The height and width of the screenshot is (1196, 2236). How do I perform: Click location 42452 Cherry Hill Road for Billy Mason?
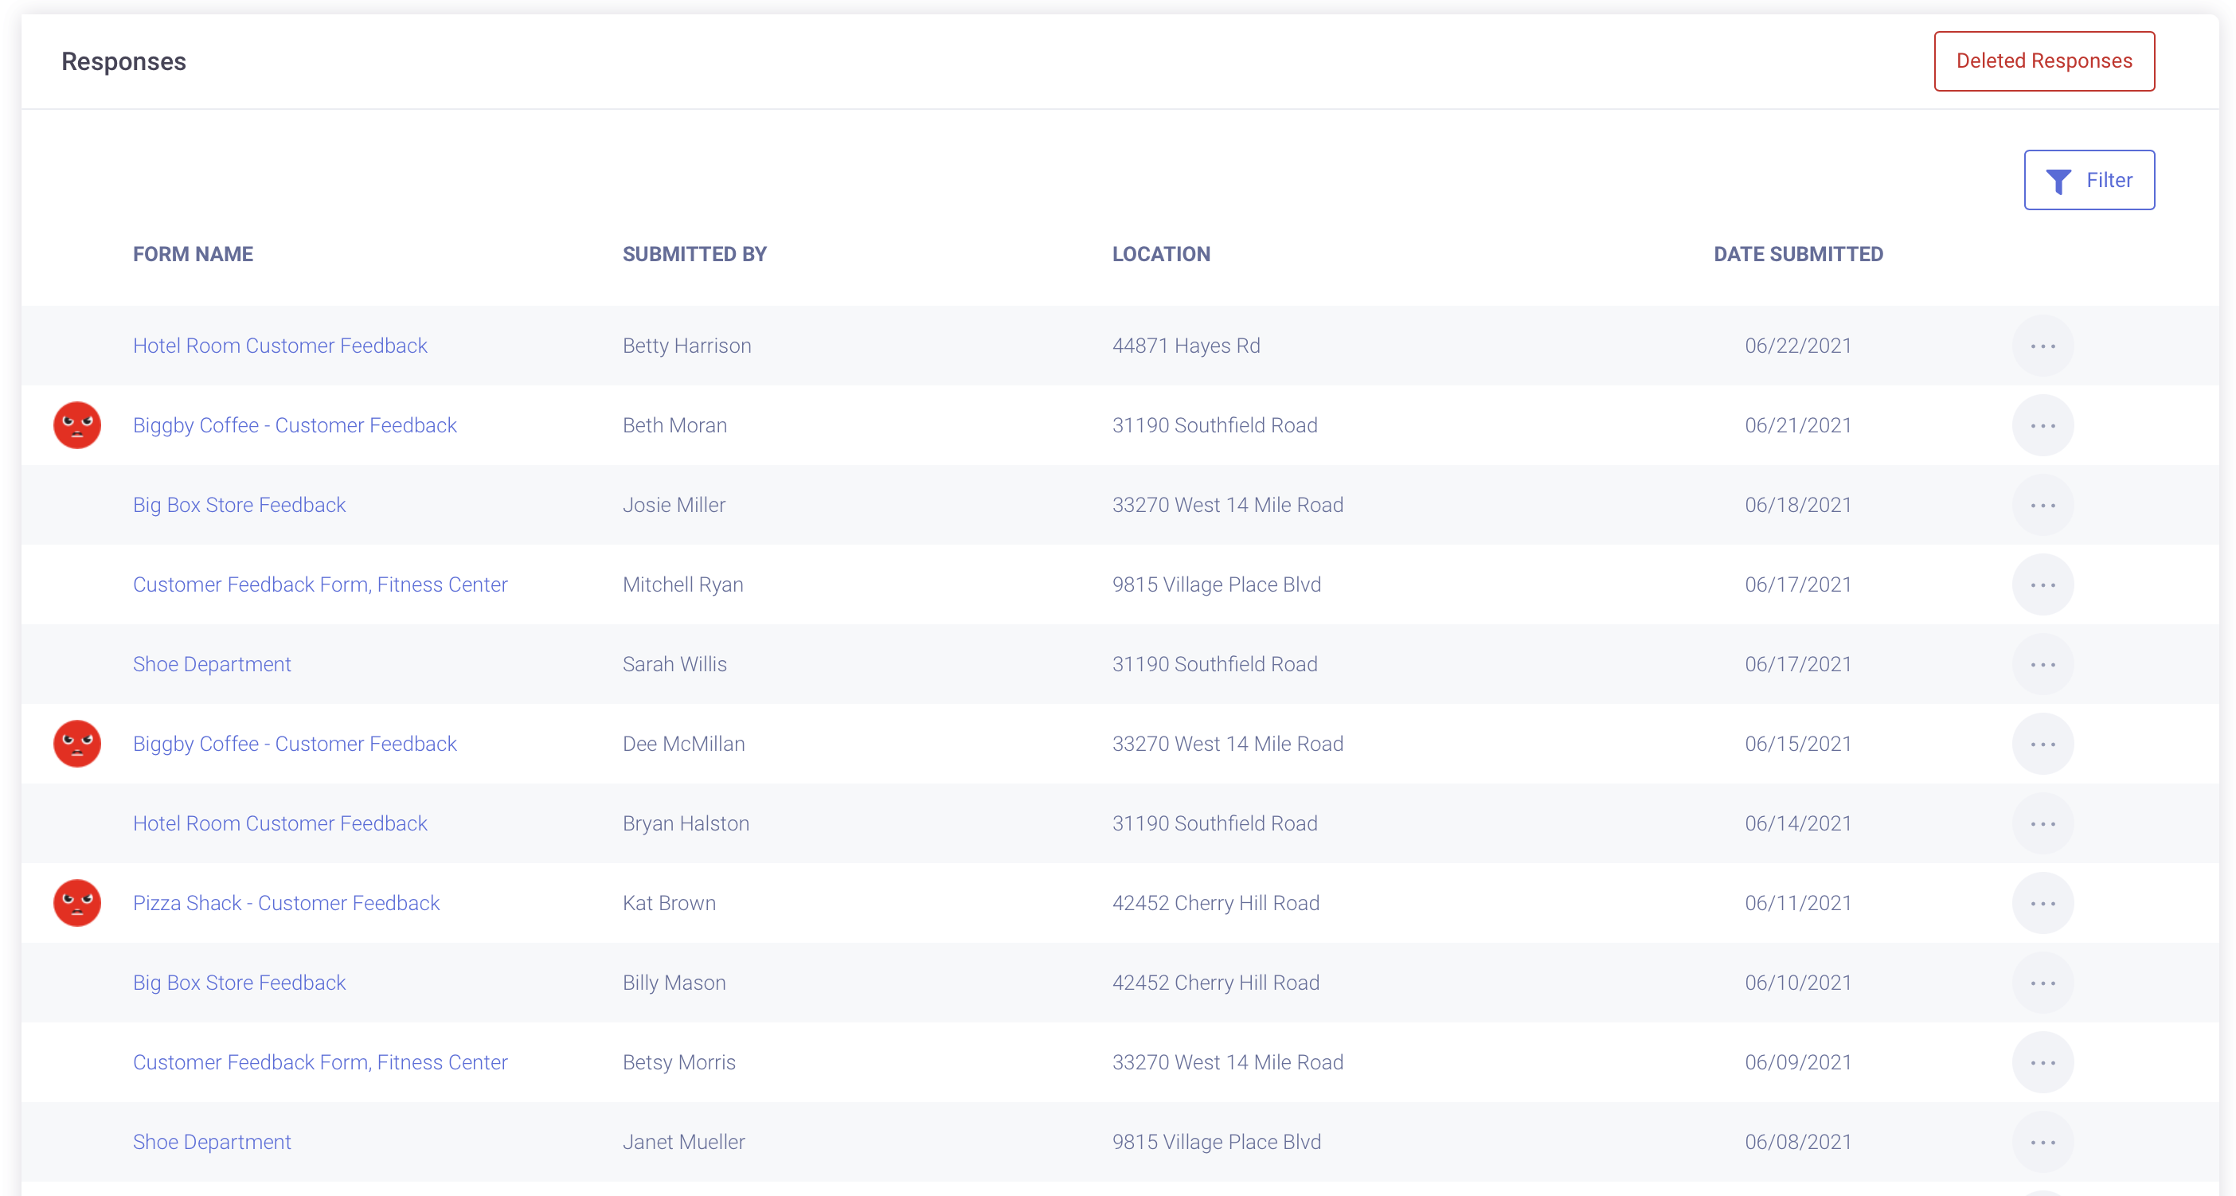pos(1215,983)
